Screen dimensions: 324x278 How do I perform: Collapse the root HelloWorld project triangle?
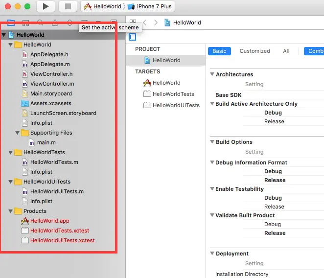tap(4, 35)
